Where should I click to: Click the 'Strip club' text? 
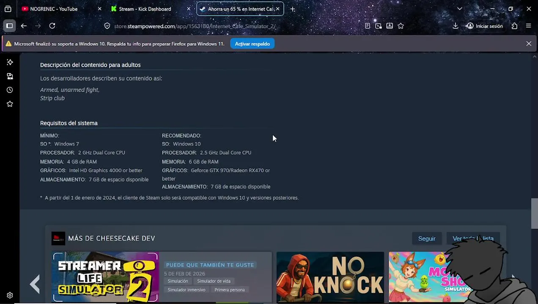click(x=52, y=98)
